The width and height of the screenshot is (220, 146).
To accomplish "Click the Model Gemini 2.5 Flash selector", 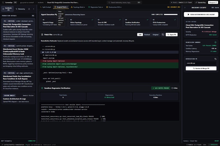I will coord(181,2).
